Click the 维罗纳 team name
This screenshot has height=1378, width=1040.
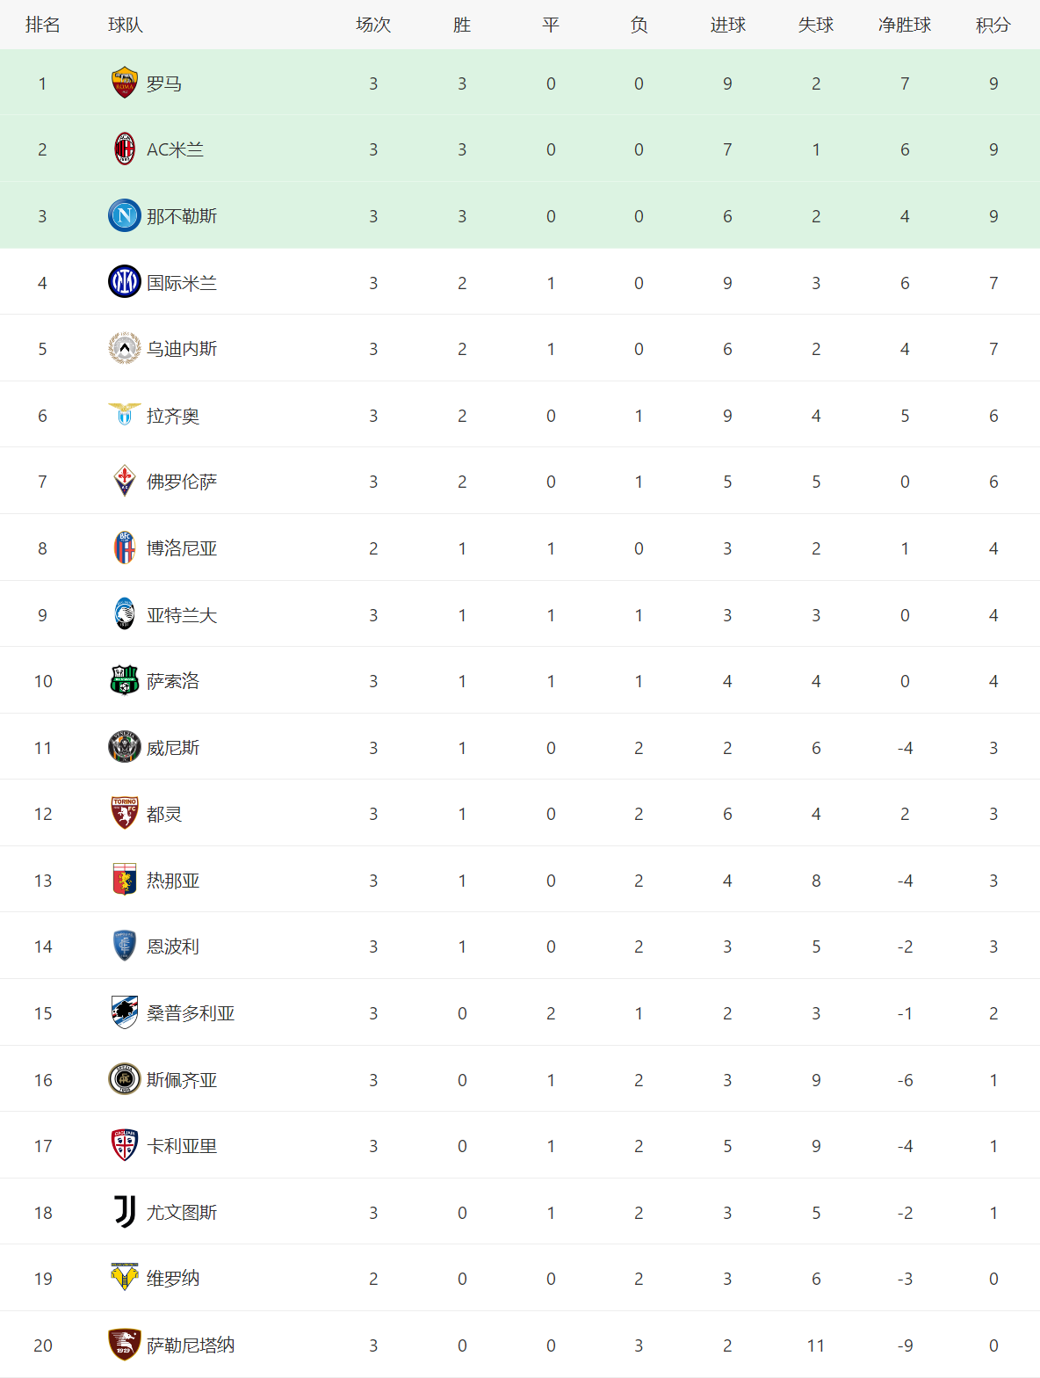(x=173, y=1279)
